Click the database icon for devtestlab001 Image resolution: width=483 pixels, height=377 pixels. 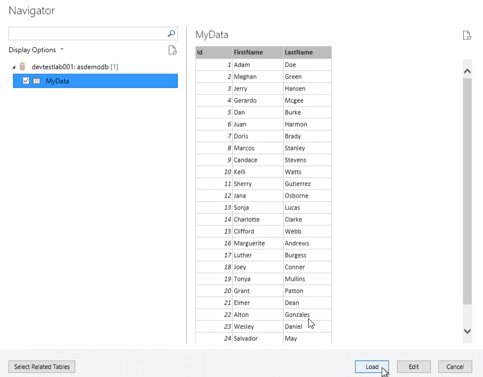(23, 67)
